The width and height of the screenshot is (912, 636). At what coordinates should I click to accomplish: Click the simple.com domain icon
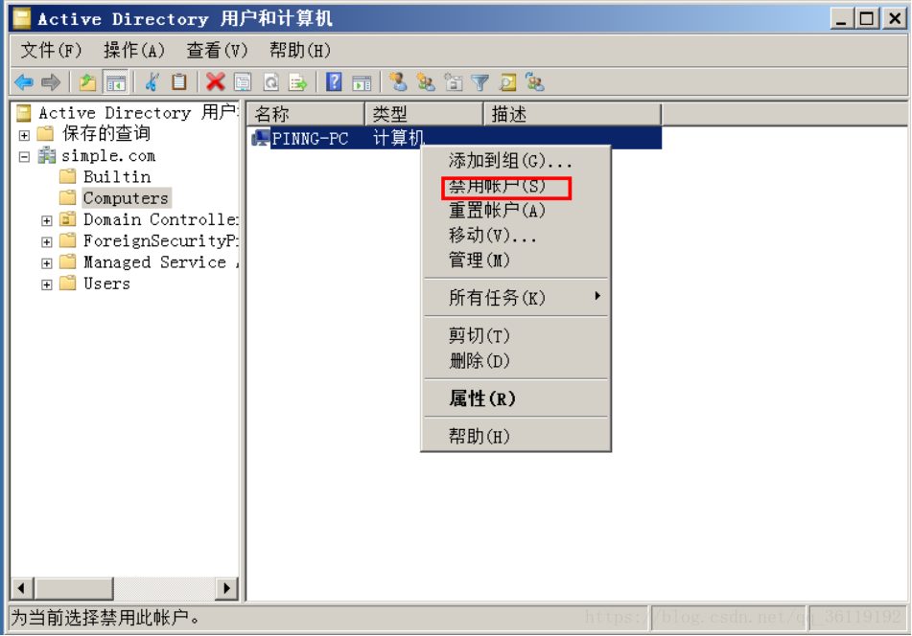[x=47, y=156]
